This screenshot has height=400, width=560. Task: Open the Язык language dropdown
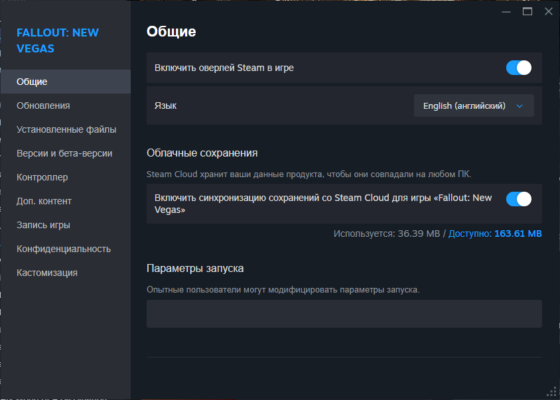click(x=474, y=105)
